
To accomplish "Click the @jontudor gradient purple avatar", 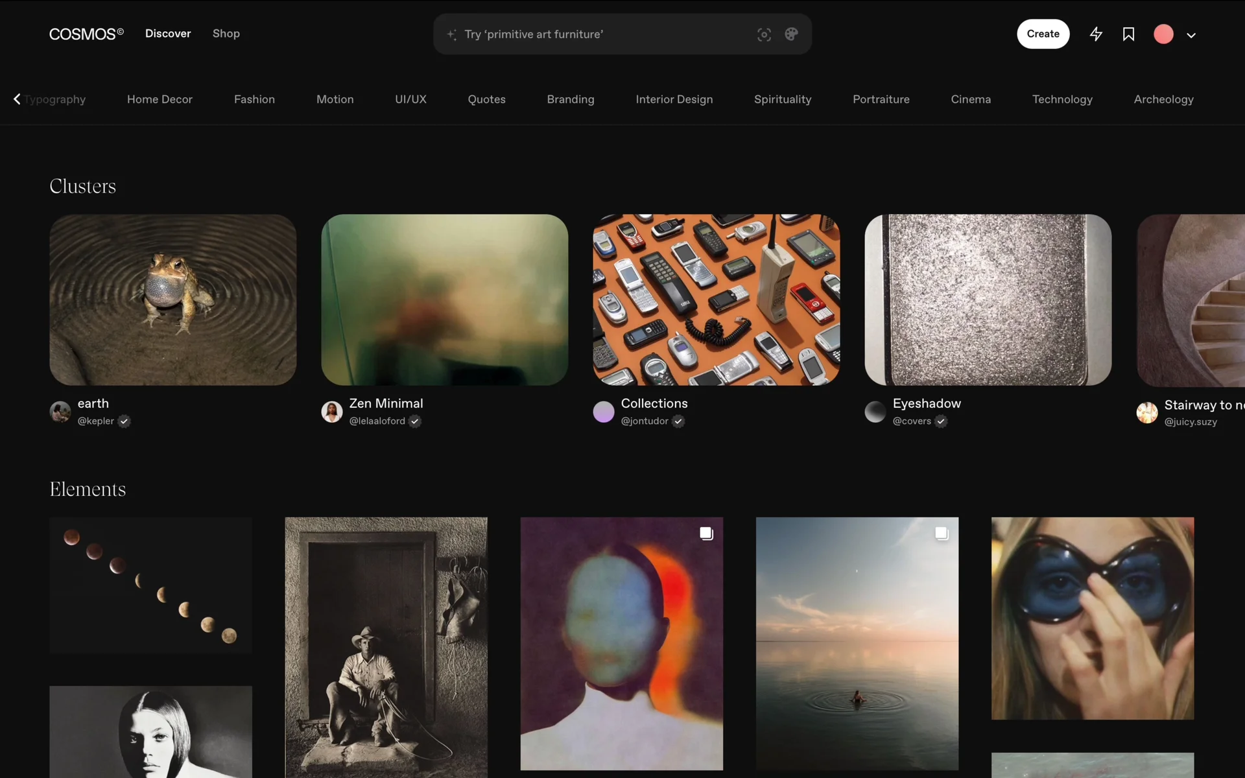I will coord(604,412).
